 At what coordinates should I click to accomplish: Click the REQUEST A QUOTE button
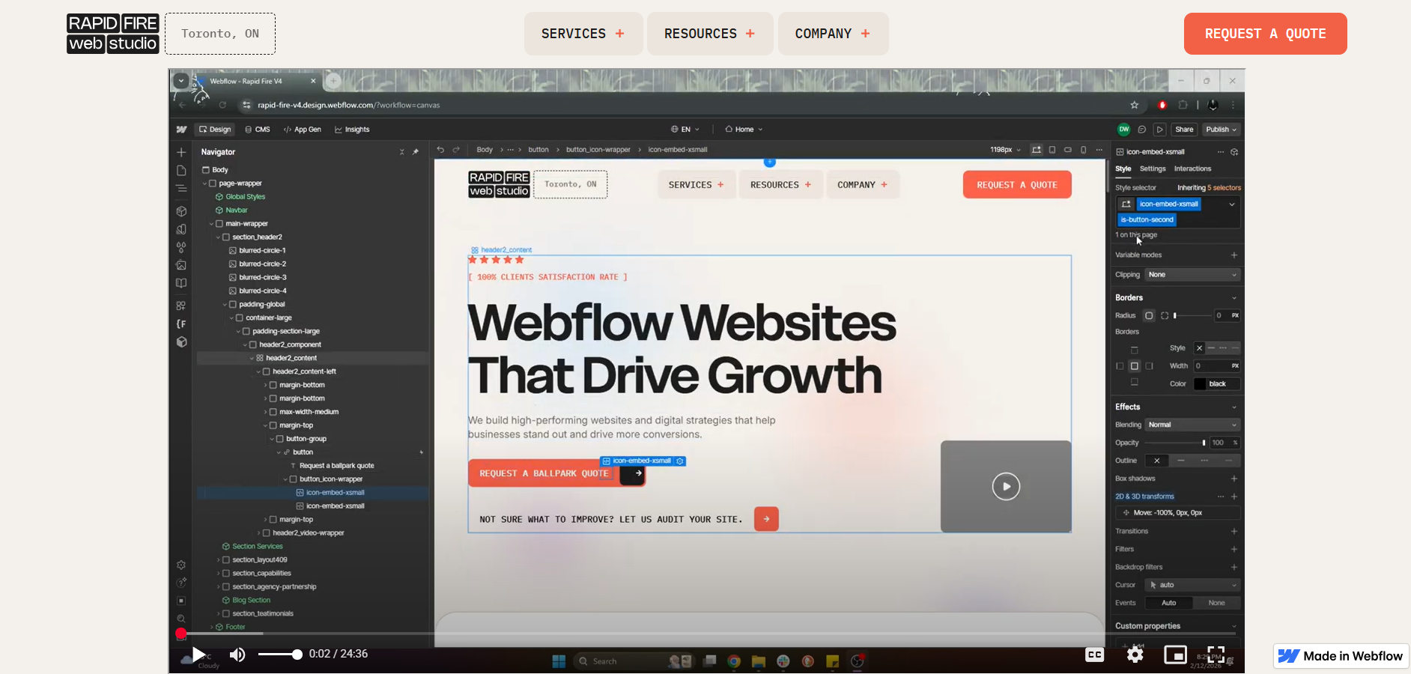coord(1265,34)
